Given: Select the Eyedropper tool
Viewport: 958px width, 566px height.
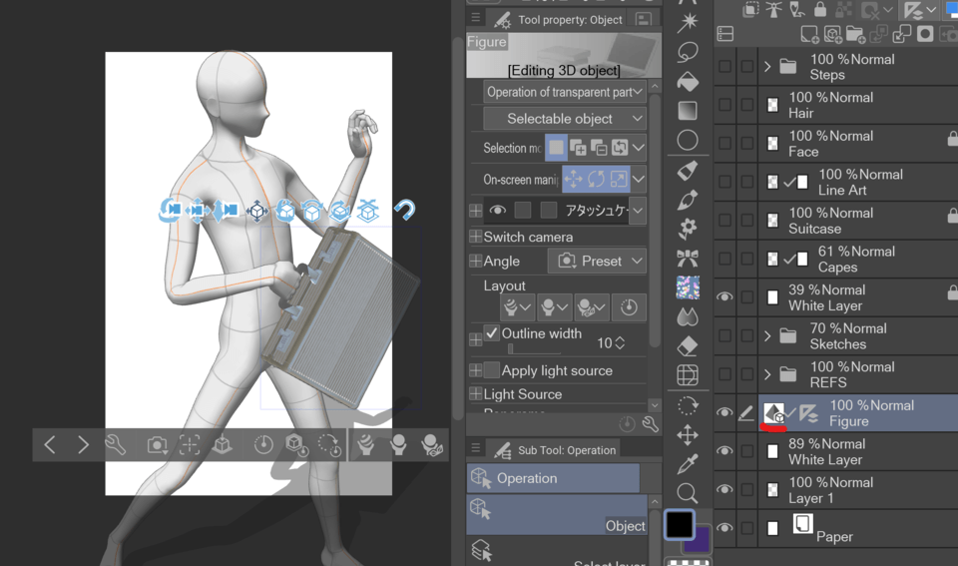Looking at the screenshot, I should (x=688, y=464).
